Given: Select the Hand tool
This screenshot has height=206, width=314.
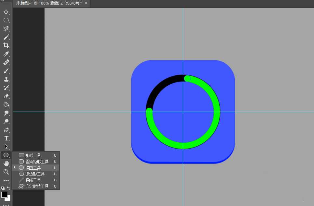Looking at the screenshot, I should 6,164.
